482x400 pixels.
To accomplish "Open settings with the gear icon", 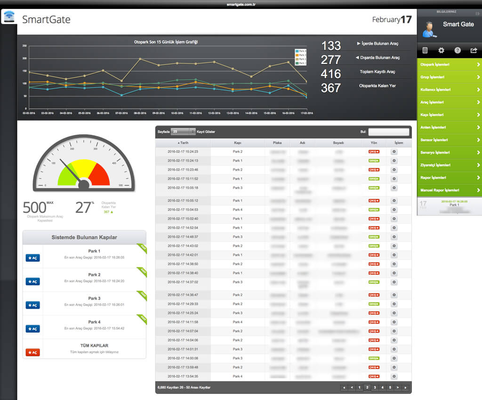I will 441,50.
